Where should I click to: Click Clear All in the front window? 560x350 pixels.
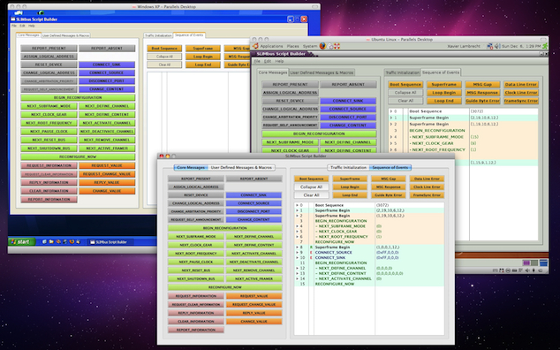[312, 195]
